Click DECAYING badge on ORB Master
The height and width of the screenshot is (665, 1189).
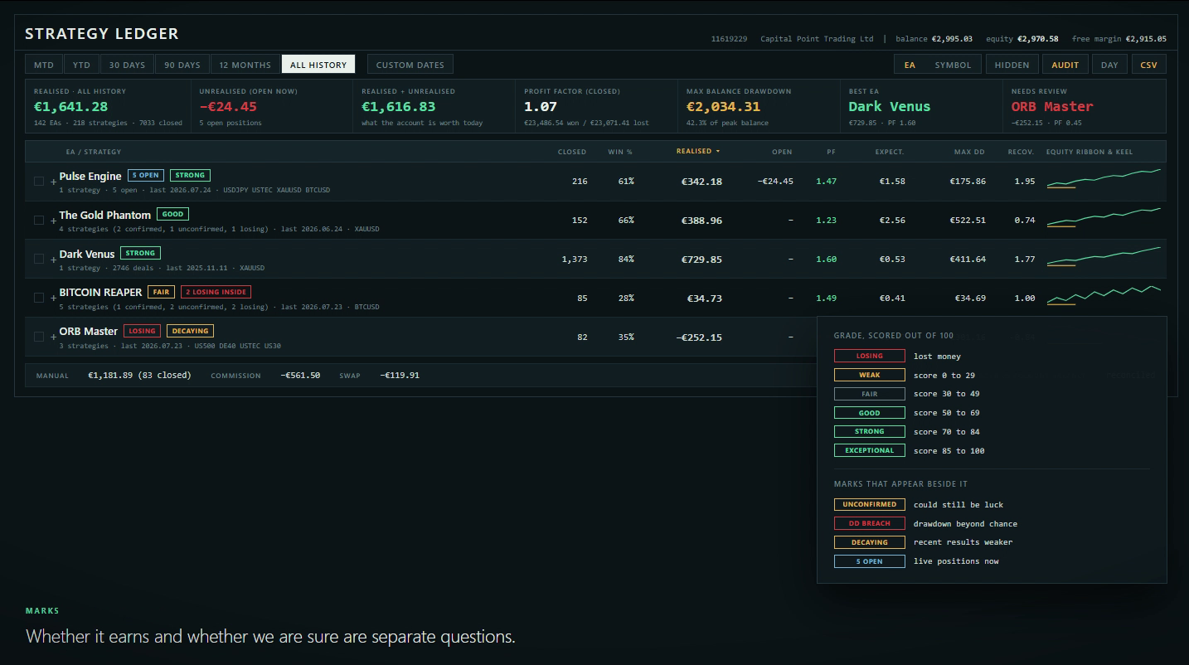[x=190, y=331]
